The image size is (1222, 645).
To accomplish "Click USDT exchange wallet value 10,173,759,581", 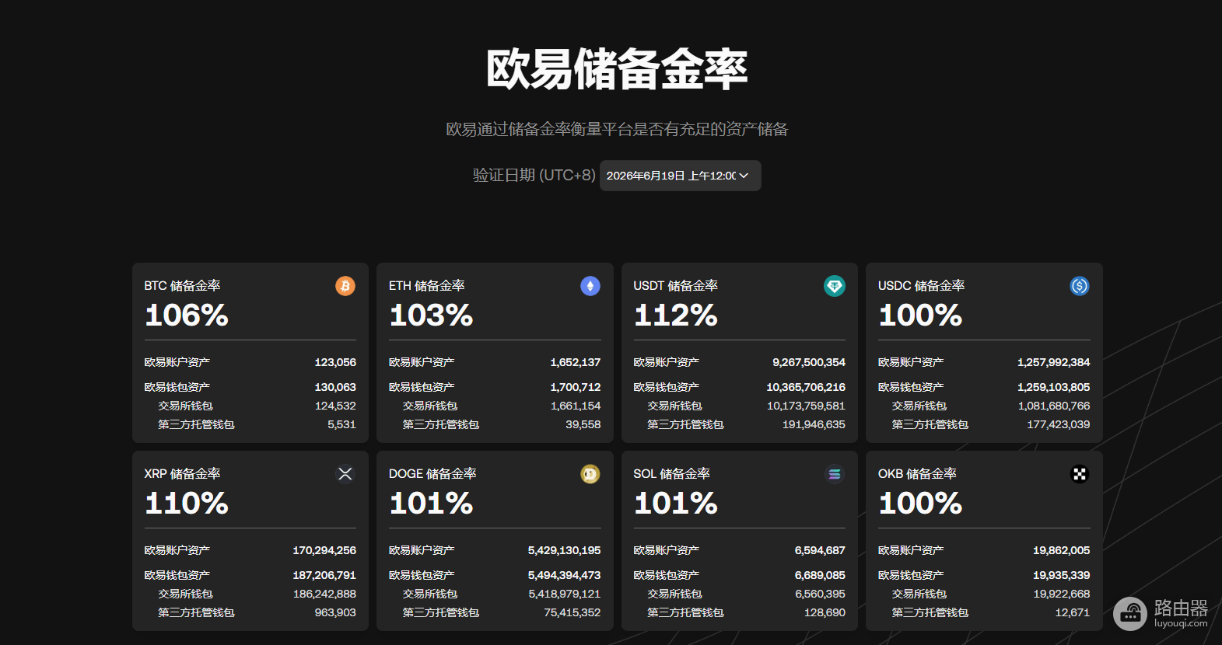I will 806,406.
